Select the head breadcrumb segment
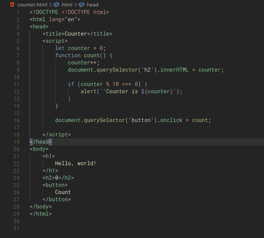Screen dimensions: 264x238 point(93,5)
